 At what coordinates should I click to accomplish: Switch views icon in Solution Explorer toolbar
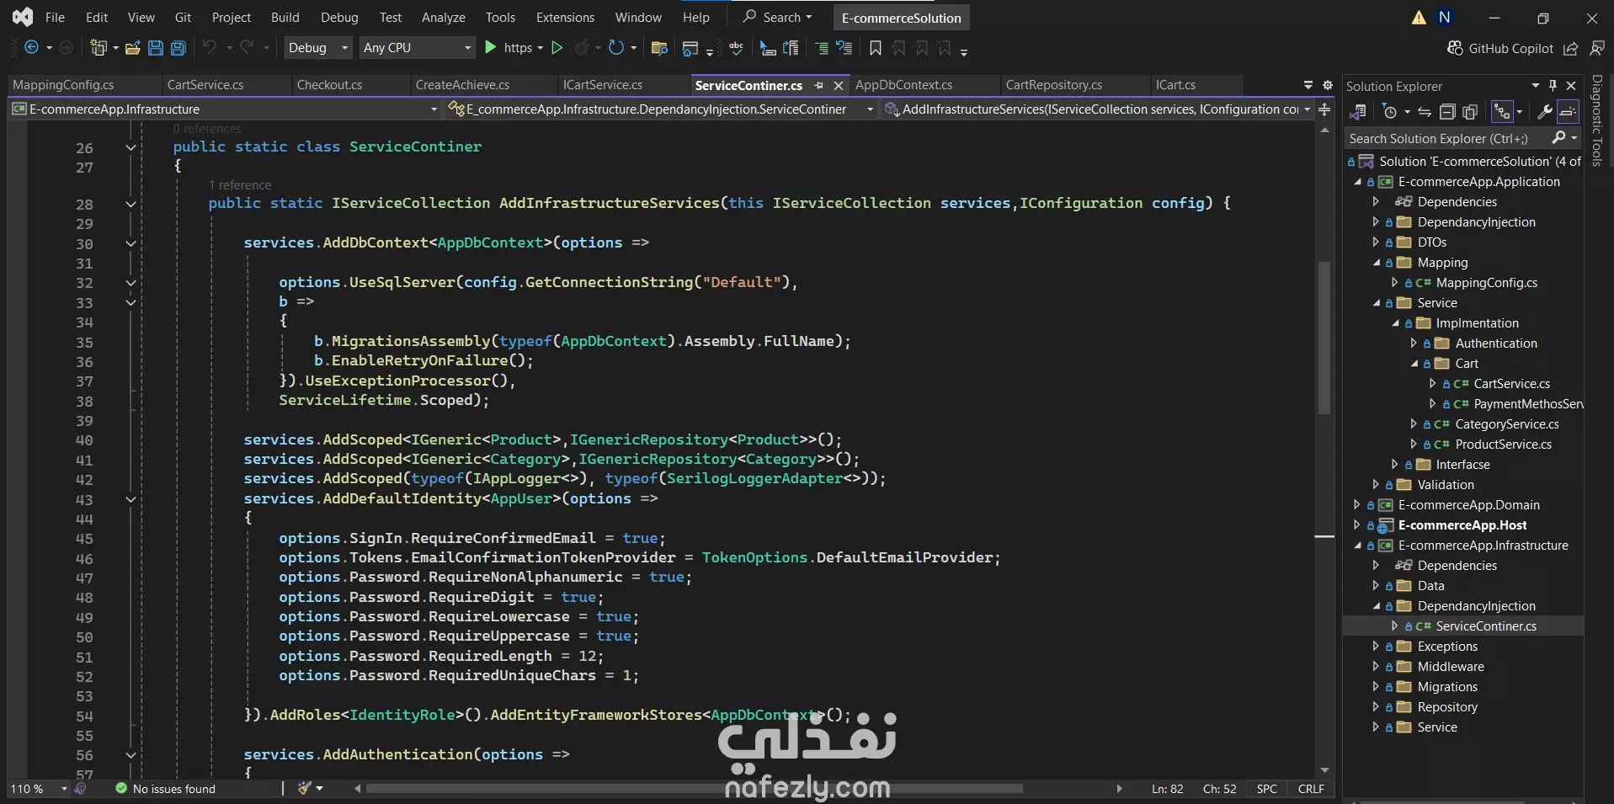pyautogui.click(x=1357, y=112)
